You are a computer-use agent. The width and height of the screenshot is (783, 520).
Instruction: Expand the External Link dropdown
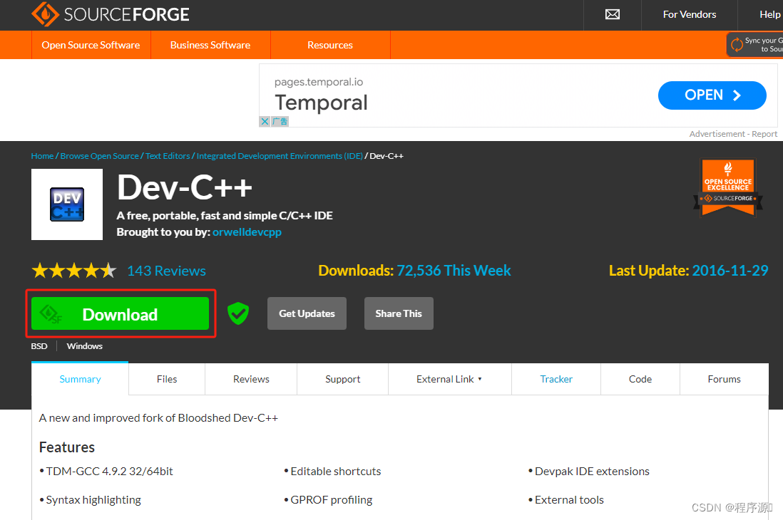[449, 379]
